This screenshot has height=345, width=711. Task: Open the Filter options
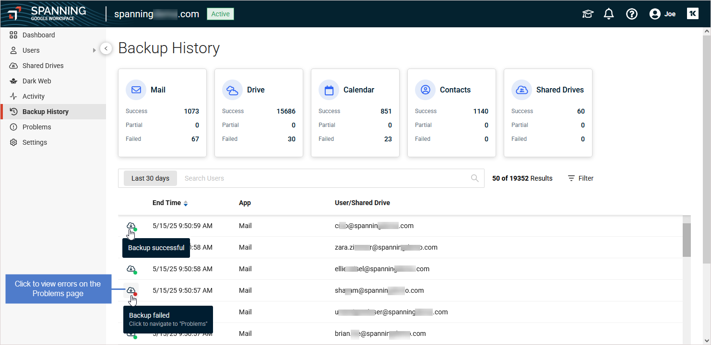[x=581, y=178]
